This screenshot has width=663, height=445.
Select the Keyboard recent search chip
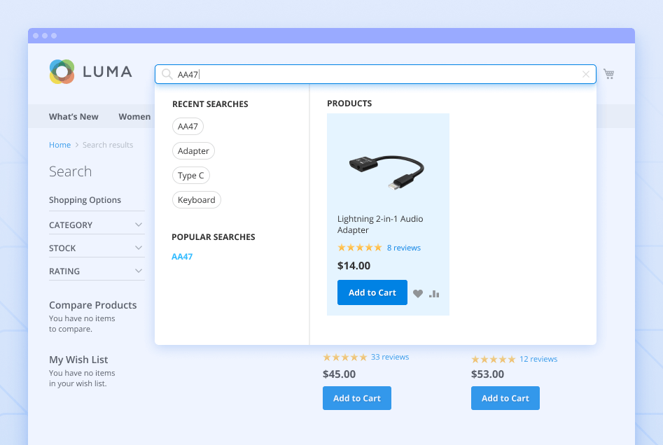[x=196, y=200]
